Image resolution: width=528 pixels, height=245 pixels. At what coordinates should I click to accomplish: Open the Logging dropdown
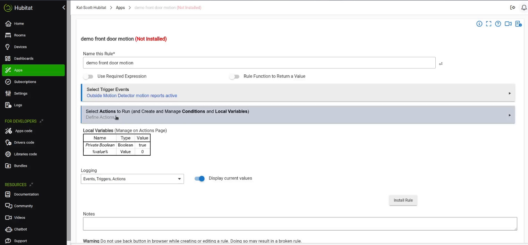point(132,179)
